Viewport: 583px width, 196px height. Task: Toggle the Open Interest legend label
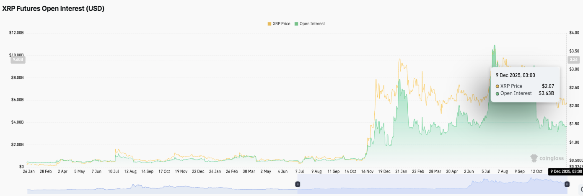click(312, 24)
